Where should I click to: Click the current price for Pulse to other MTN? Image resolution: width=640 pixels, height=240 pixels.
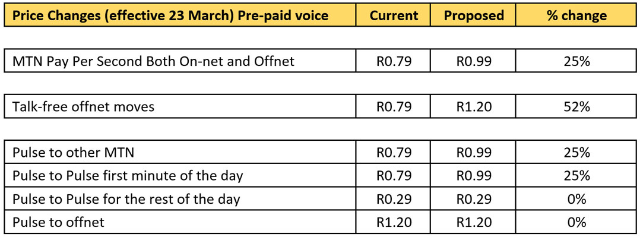393,153
